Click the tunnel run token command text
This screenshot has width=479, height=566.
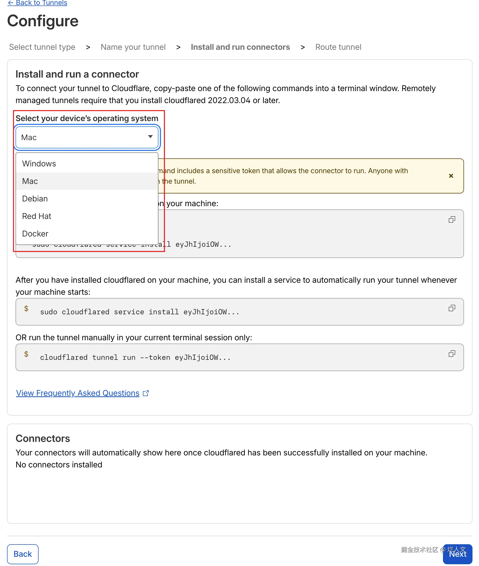(135, 358)
